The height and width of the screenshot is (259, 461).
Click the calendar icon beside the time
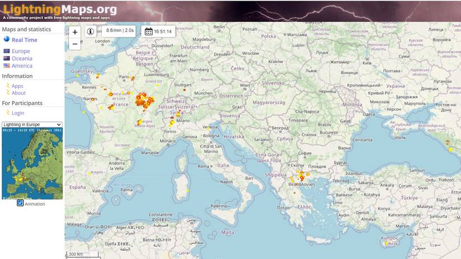[149, 31]
